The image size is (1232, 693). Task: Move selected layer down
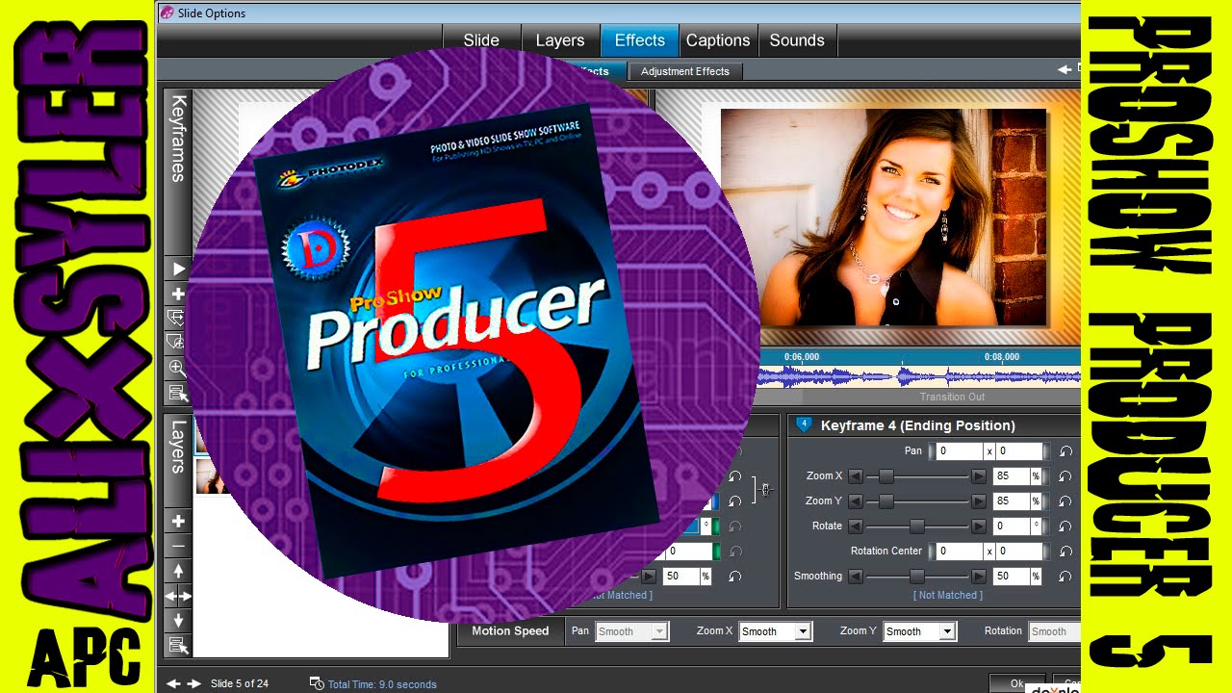tap(178, 621)
